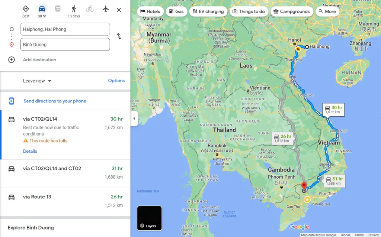Select the route via Route 13
381x237 pixels.
[x=65, y=202]
